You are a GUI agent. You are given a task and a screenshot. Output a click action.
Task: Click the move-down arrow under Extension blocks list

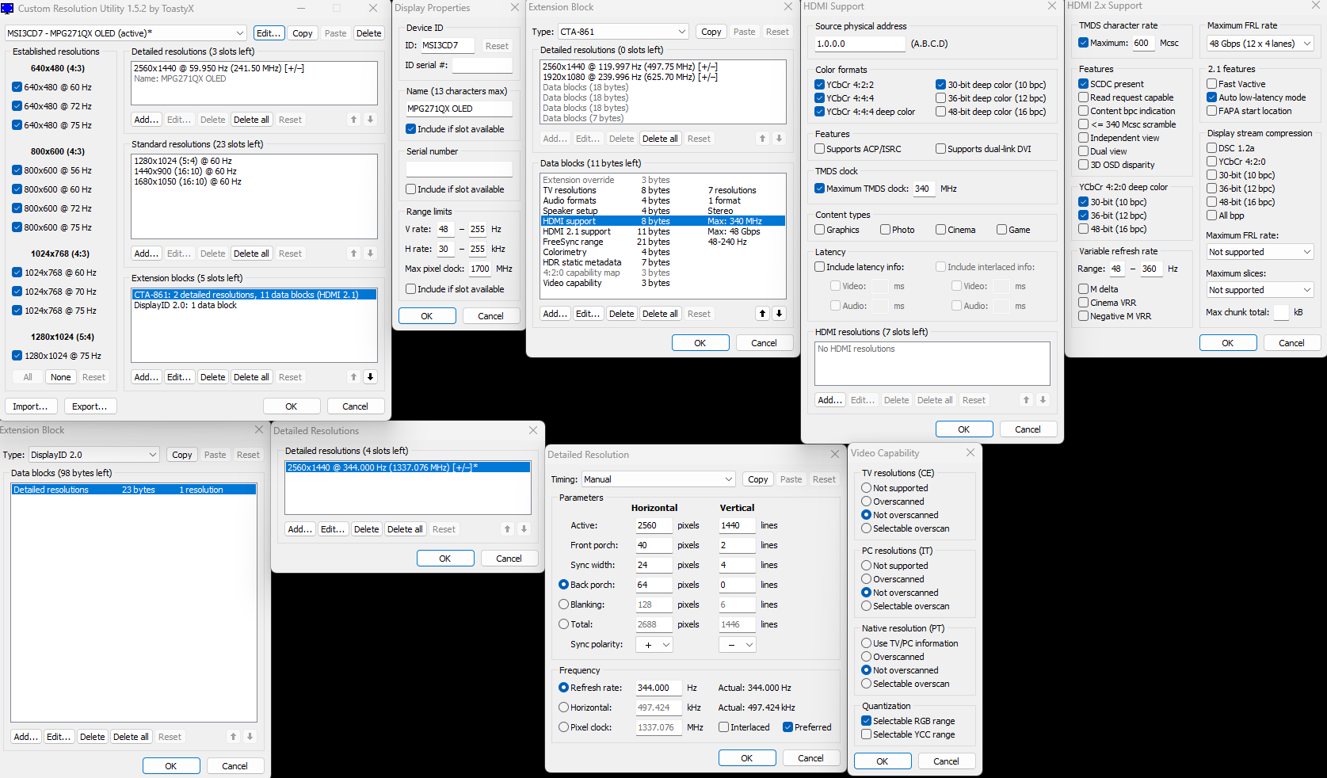[370, 377]
